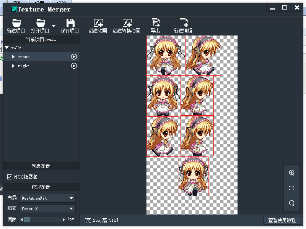Select the bottom lone sprite frame
The width and height of the screenshot is (306, 229).
point(194,176)
